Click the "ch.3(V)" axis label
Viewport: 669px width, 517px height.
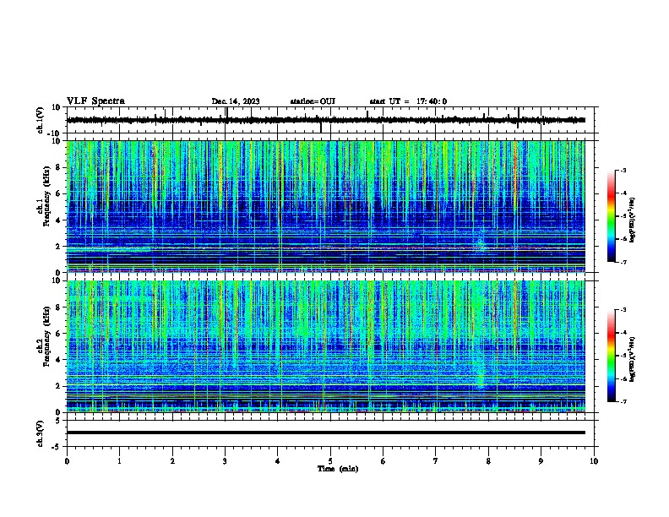(x=41, y=433)
